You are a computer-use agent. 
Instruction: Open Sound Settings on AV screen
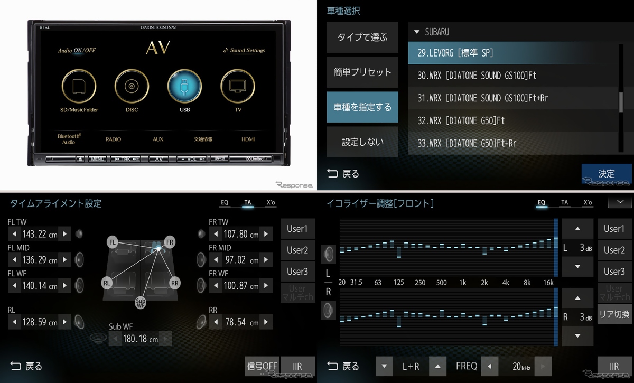(x=244, y=51)
